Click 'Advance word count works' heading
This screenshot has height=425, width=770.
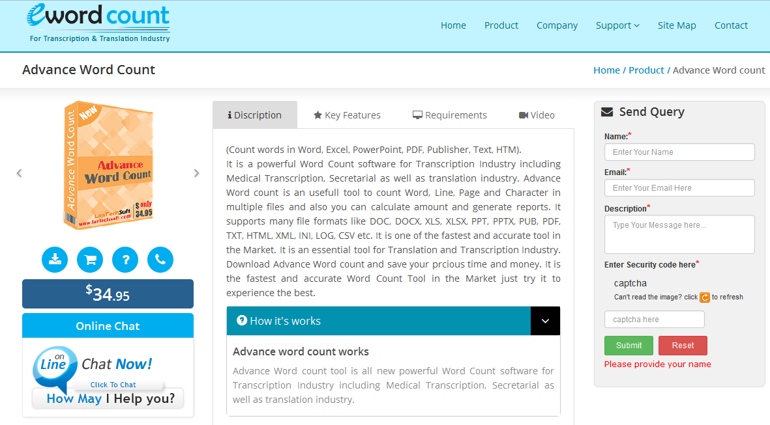pyautogui.click(x=301, y=351)
